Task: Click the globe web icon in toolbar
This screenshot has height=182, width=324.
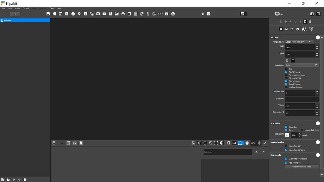Action: click(x=73, y=14)
